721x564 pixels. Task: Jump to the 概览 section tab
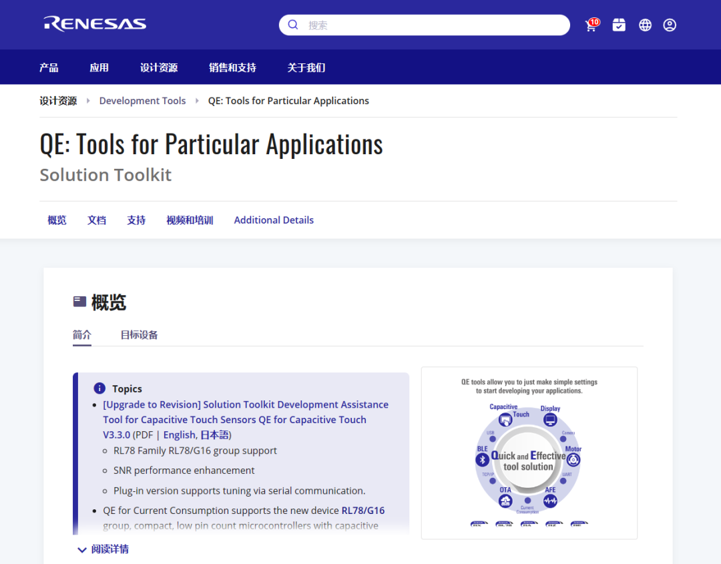[57, 220]
